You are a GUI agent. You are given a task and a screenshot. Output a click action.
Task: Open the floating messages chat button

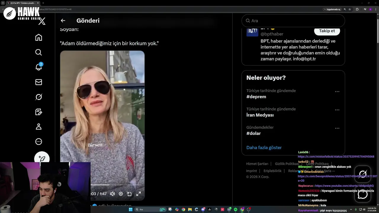click(363, 194)
